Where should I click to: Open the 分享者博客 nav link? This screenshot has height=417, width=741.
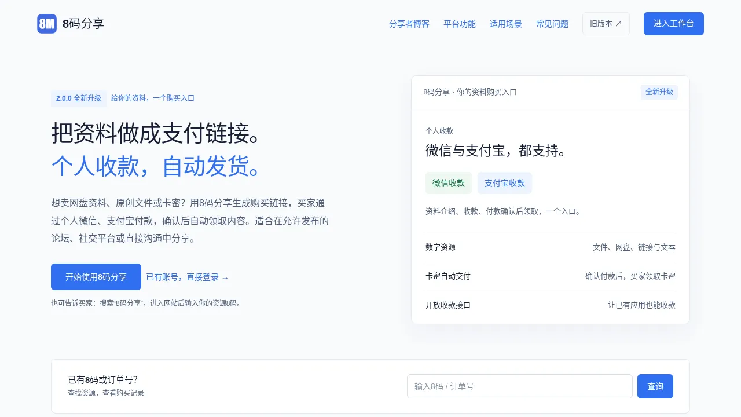[409, 24]
